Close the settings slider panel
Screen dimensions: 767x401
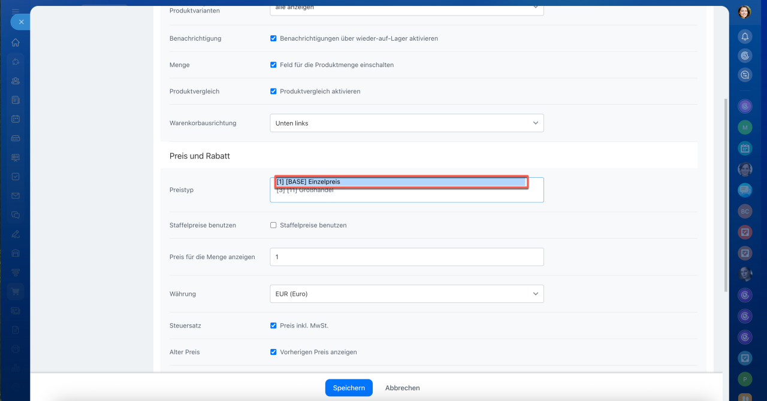20,22
